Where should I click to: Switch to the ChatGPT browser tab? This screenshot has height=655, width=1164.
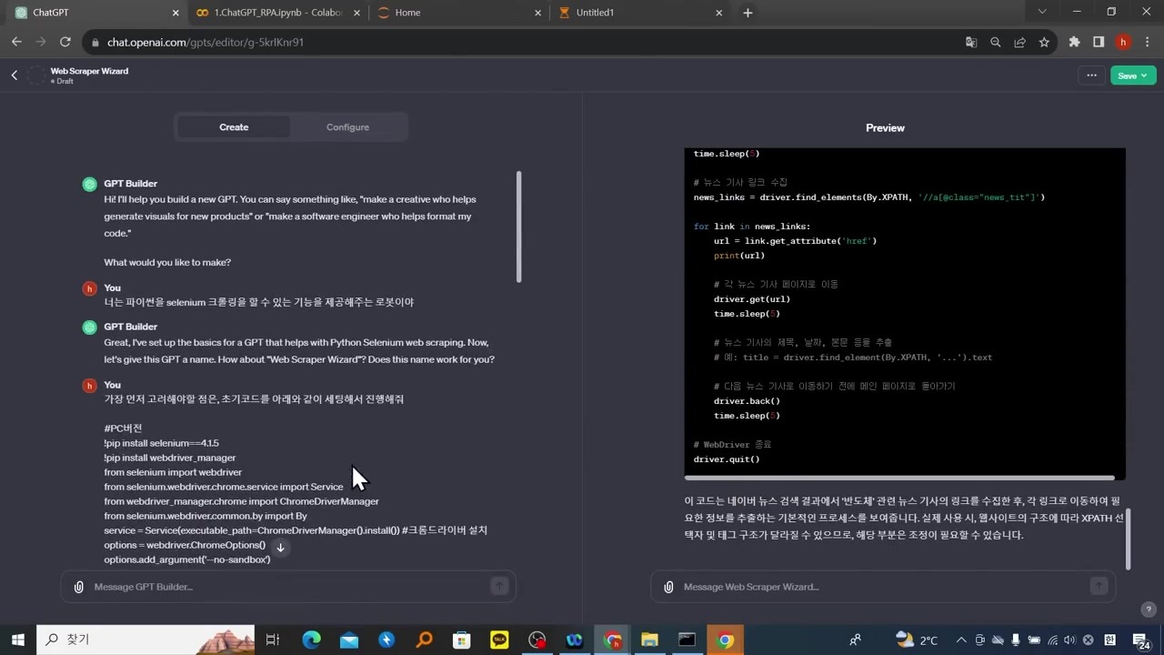pos(95,13)
